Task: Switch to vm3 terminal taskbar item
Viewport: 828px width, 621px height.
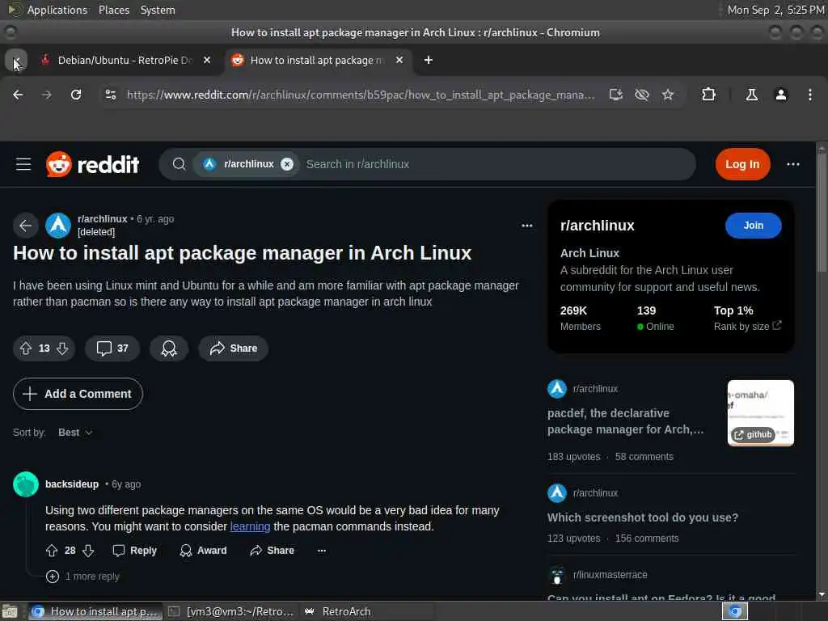Action: point(230,611)
